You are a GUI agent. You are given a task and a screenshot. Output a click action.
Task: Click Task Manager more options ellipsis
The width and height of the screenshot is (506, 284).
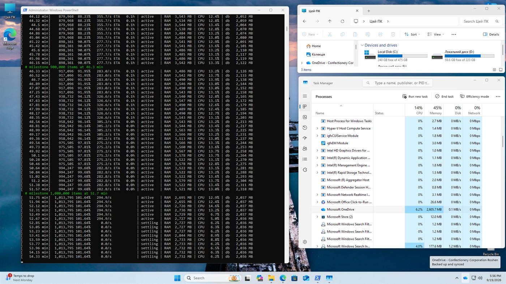coord(498,96)
